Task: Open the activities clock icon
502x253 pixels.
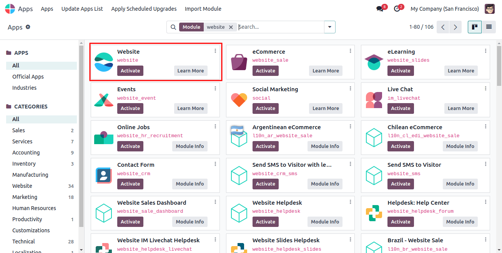Action: click(x=397, y=9)
